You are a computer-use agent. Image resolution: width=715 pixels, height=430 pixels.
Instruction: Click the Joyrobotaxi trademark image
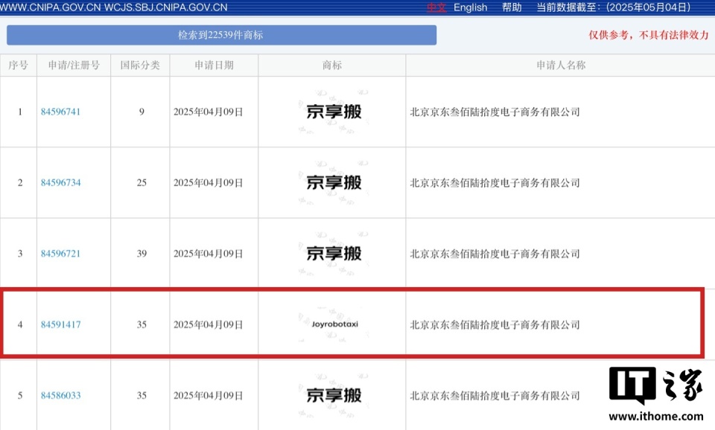pyautogui.click(x=334, y=324)
